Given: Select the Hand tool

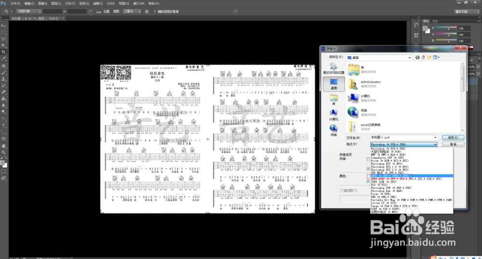Looking at the screenshot, I should point(4,146).
